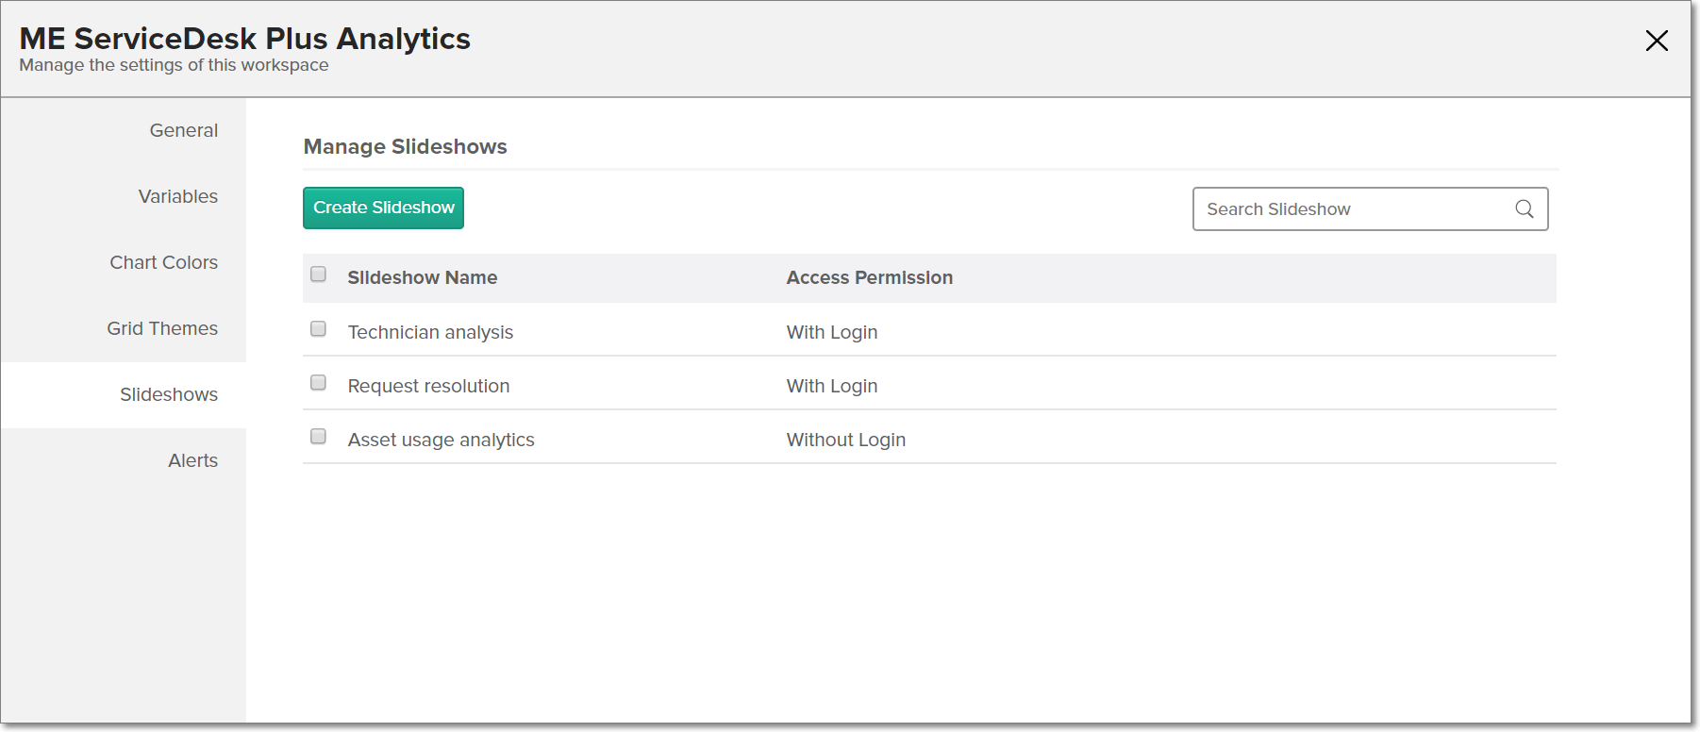1700x732 pixels.
Task: Check the Technician analysis checkbox
Action: 319,329
